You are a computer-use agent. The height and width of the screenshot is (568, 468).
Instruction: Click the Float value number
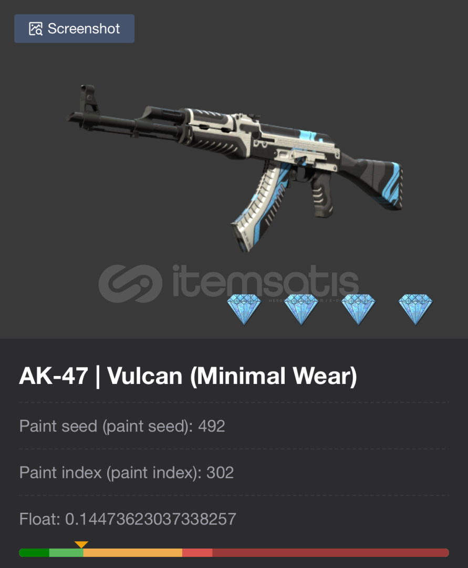point(150,519)
